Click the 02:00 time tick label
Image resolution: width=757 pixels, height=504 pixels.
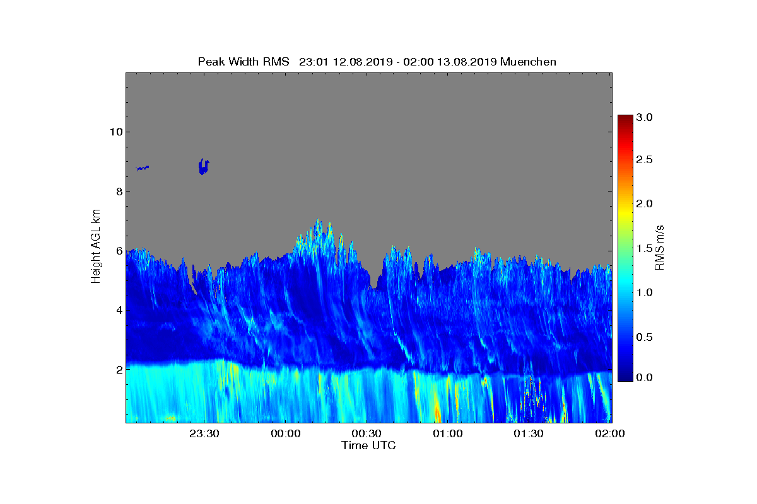click(610, 434)
